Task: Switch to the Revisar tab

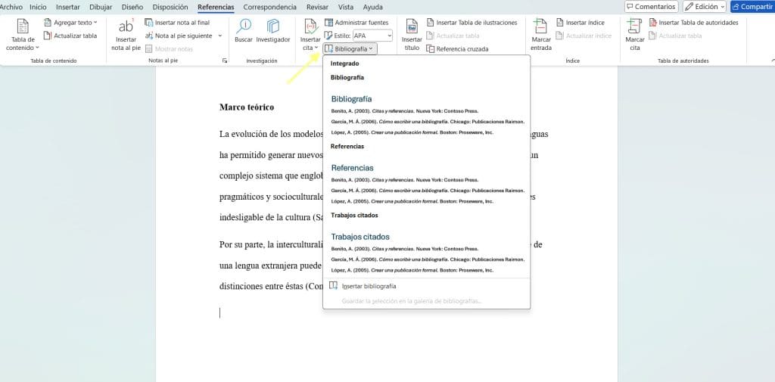Action: [317, 7]
